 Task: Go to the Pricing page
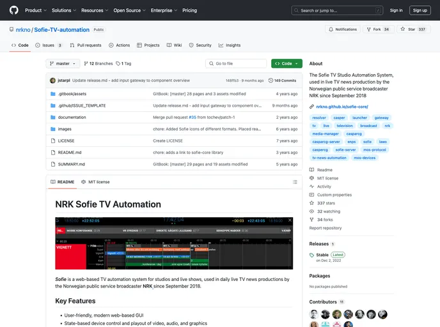190,10
